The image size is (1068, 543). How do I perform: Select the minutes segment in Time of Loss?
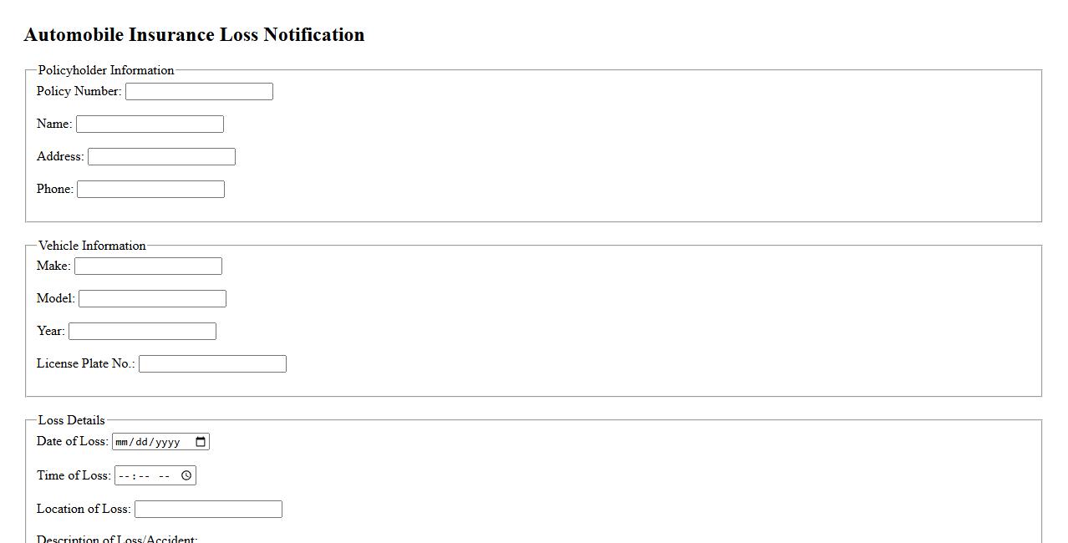(144, 476)
